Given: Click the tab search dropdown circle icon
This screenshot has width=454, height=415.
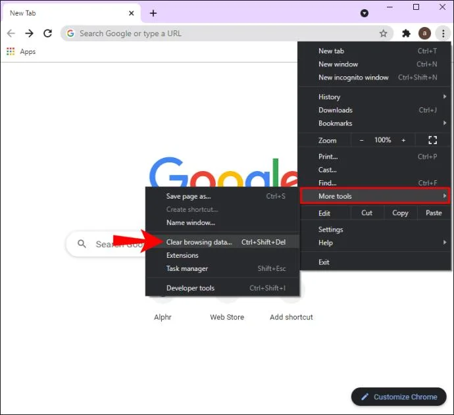Looking at the screenshot, I should (x=365, y=13).
